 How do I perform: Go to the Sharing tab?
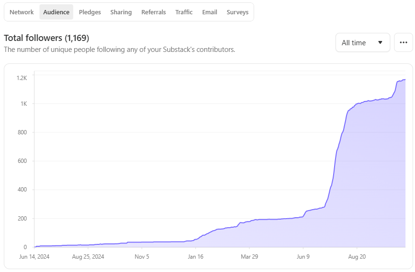[121, 12]
